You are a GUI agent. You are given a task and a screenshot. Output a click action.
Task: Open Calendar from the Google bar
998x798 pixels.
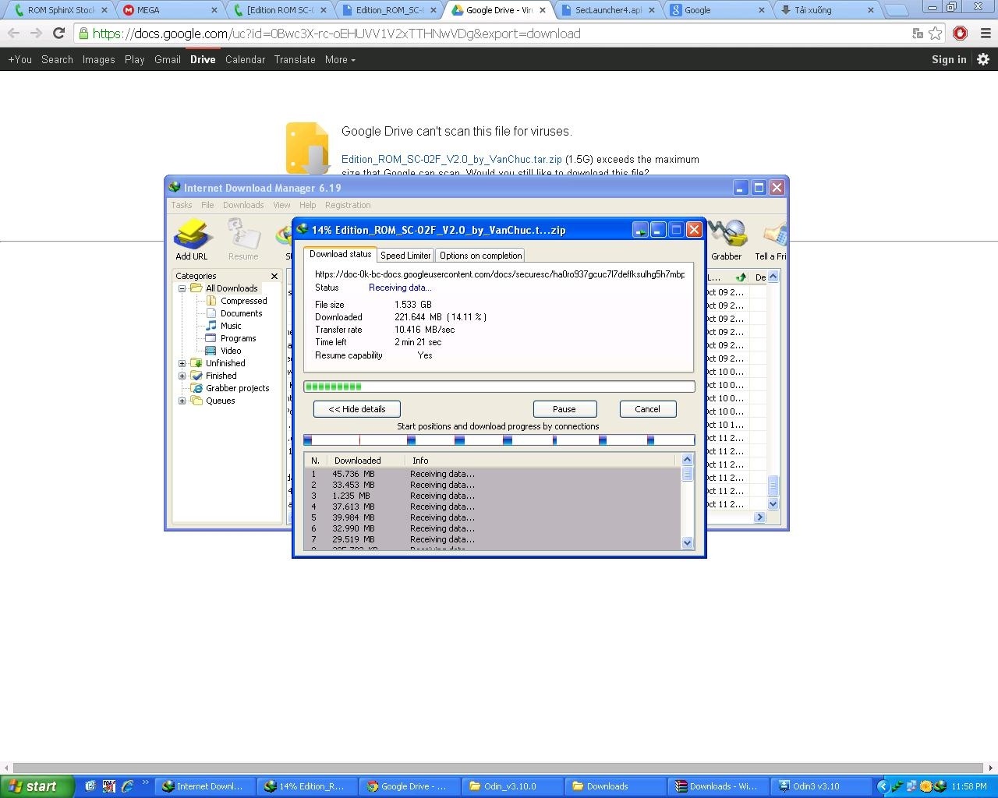point(245,59)
